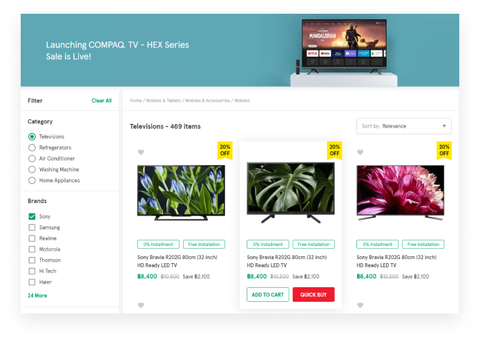Click Save ฿2,100 on the first TV
This screenshot has width=480, height=341.
click(x=196, y=276)
